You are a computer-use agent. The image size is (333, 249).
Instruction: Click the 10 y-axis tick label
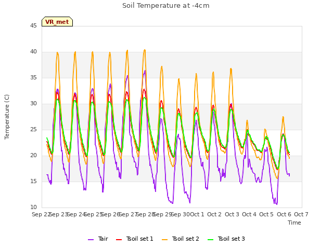click(33, 208)
